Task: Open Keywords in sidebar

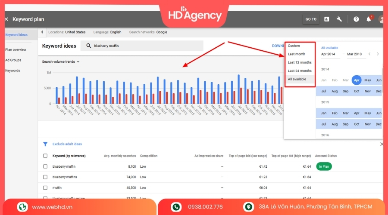Action: 13,71
